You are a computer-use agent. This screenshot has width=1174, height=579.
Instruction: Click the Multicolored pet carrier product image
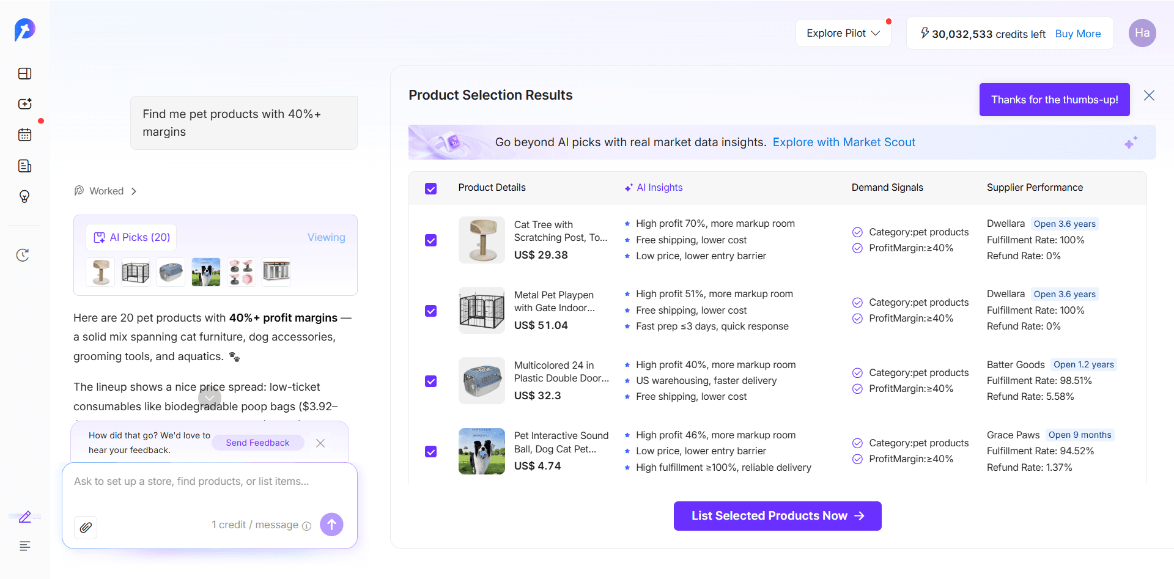coord(482,380)
